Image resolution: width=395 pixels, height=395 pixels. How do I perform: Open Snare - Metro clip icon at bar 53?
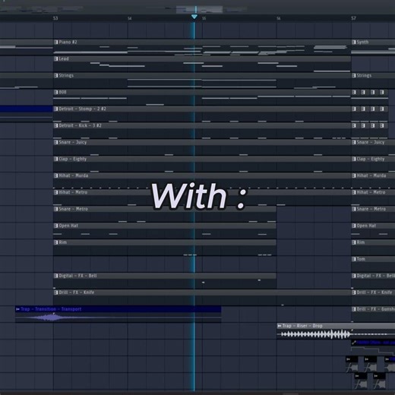click(x=56, y=209)
